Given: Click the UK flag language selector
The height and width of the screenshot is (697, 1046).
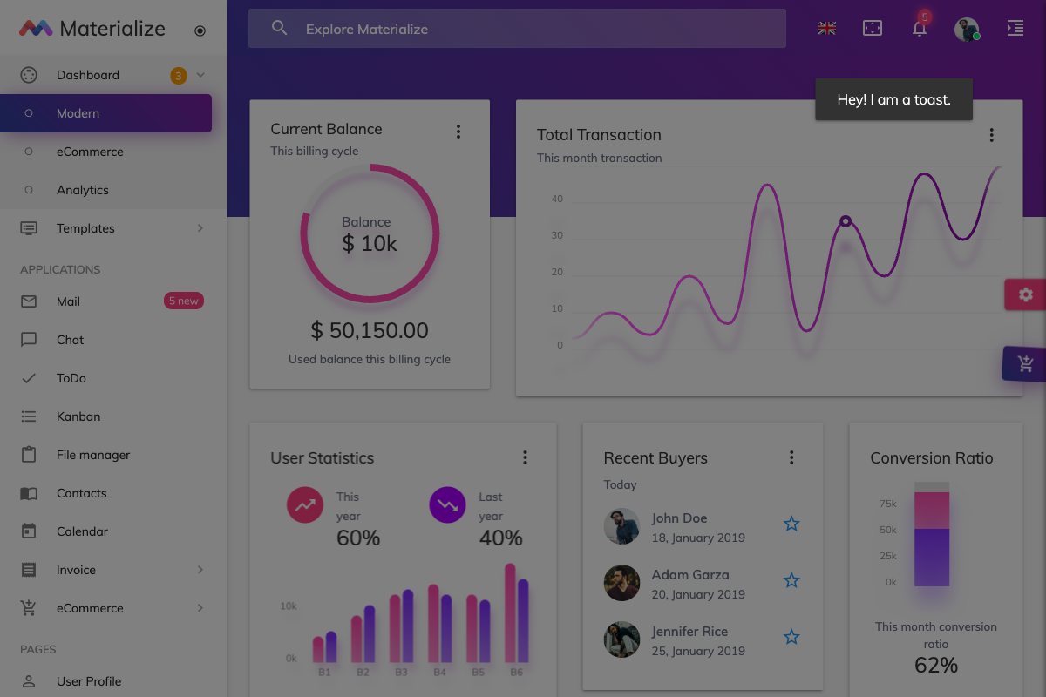Looking at the screenshot, I should click(x=827, y=29).
